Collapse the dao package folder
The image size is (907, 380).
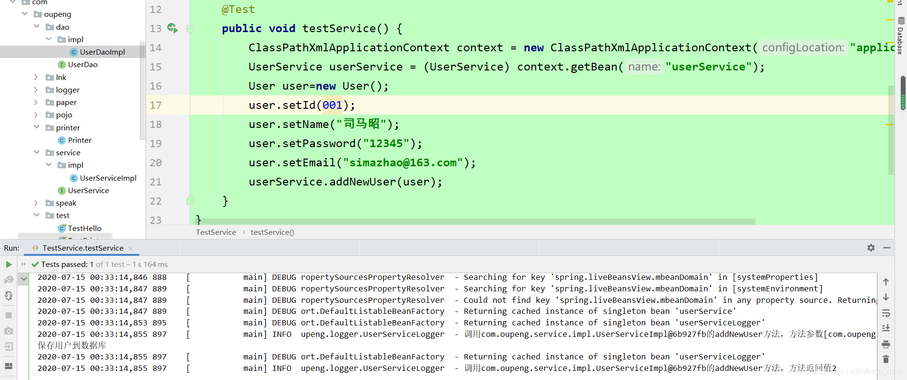(x=36, y=27)
